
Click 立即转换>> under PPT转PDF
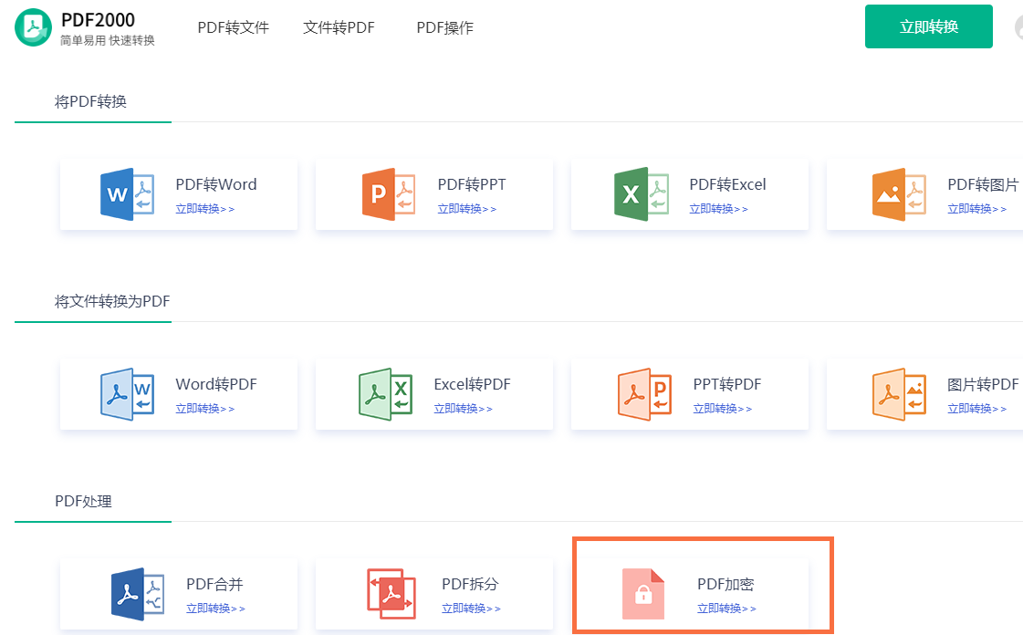pos(722,409)
